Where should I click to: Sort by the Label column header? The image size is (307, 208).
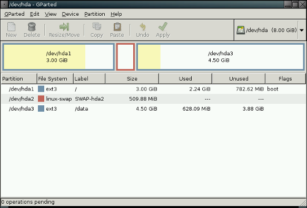(90, 79)
